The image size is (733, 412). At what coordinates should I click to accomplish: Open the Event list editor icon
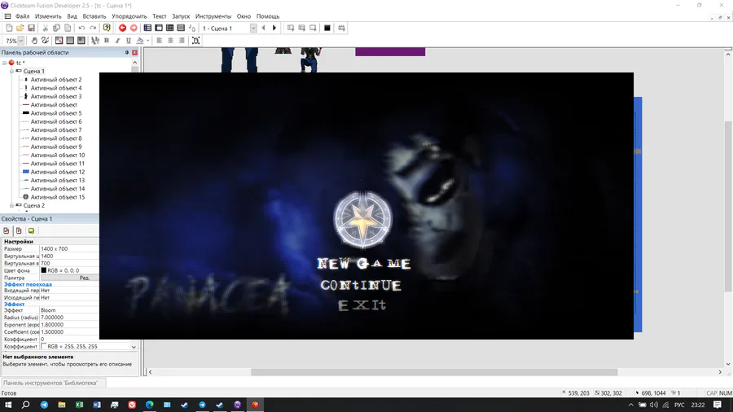(x=181, y=28)
